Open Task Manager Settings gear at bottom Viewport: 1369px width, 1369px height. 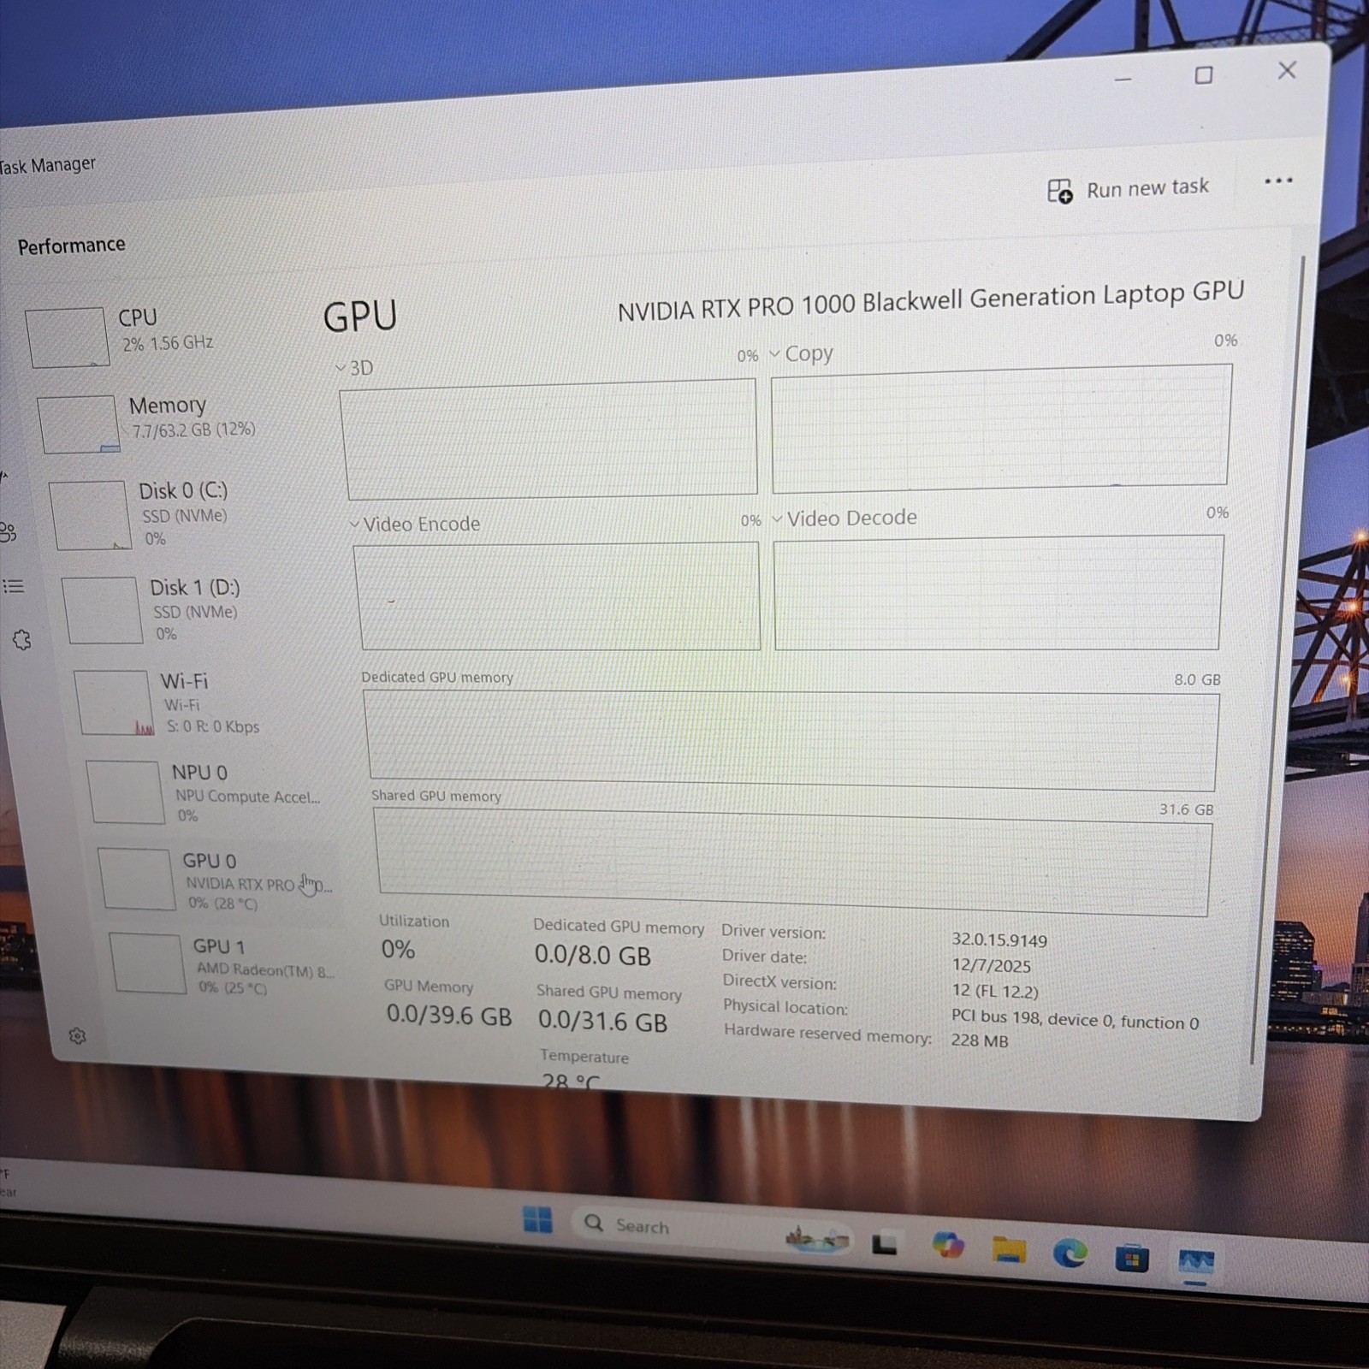(x=77, y=1036)
